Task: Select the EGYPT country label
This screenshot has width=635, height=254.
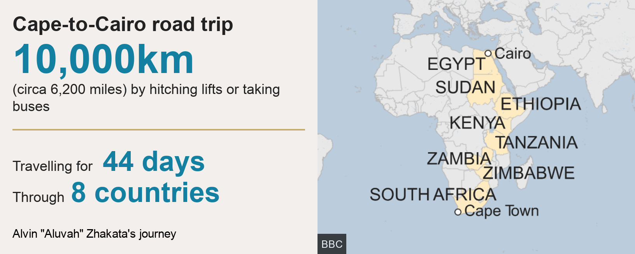Action: (456, 64)
